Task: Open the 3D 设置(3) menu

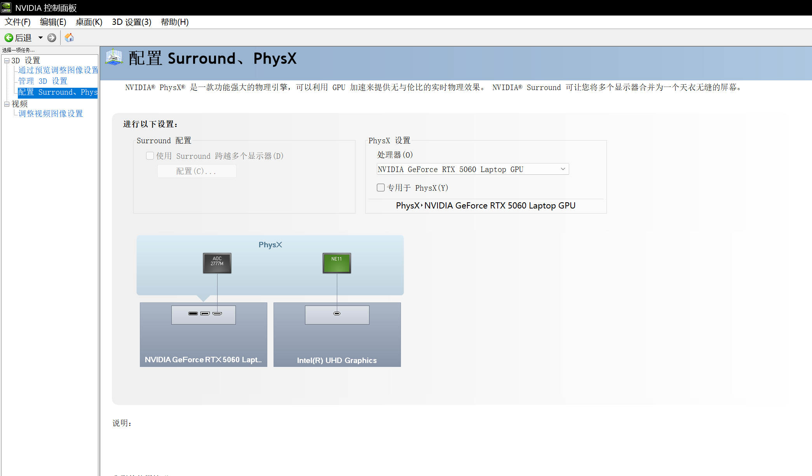Action: click(x=131, y=22)
